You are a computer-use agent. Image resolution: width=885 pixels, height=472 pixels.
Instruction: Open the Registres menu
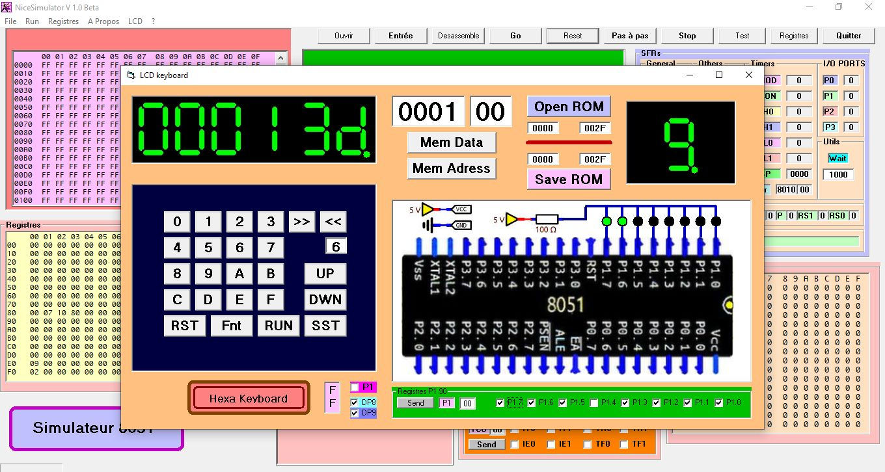[x=63, y=21]
